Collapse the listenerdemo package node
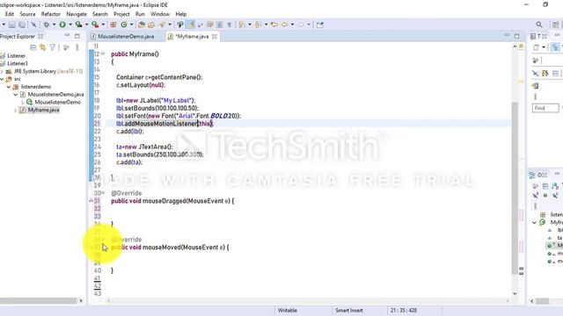Image resolution: width=563 pixels, height=316 pixels. tap(9, 87)
